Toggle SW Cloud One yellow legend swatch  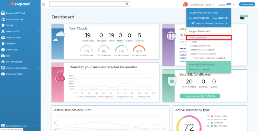pyautogui.click(x=212, y=120)
